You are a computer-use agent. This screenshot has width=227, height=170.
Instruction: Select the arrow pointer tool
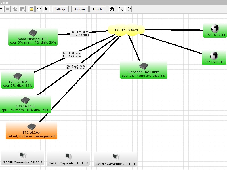point(46,9)
